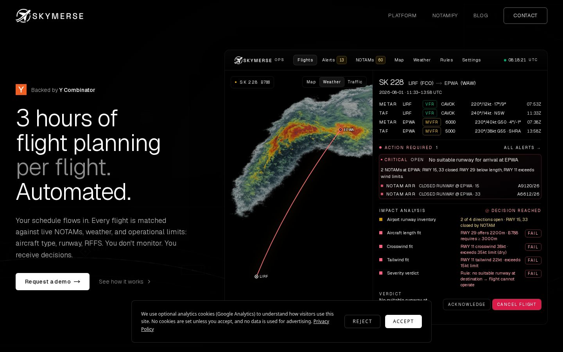563x352 pixels.
Task: Open the Privacy Policy link
Action: tap(321, 321)
